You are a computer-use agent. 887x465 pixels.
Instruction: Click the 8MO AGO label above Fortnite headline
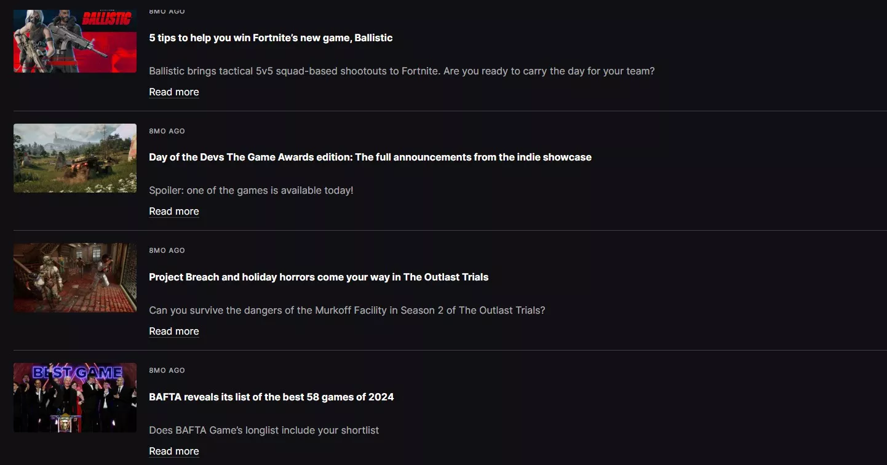pyautogui.click(x=167, y=11)
